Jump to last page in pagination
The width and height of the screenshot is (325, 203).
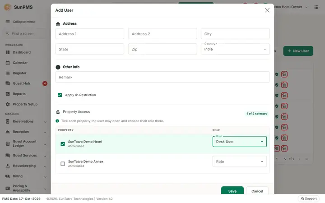click(307, 159)
